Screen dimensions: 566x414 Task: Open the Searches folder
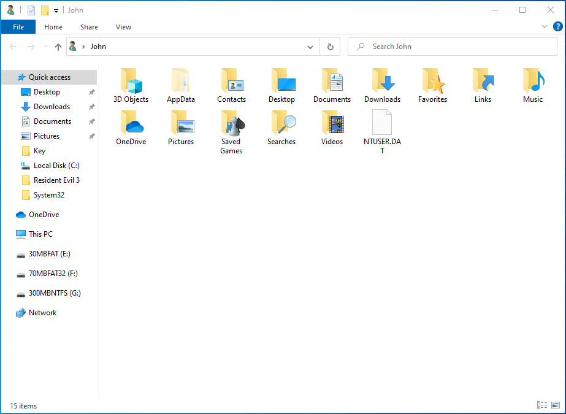[x=281, y=128]
